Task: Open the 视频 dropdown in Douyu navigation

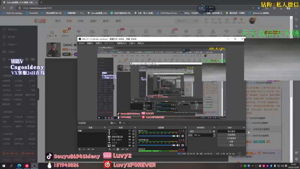Action: point(93,21)
